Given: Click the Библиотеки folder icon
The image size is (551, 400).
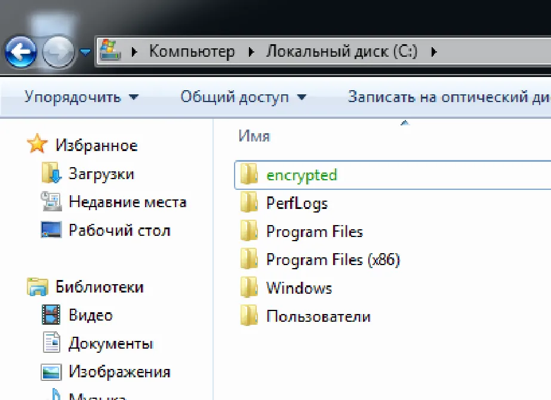Looking at the screenshot, I should [x=37, y=286].
